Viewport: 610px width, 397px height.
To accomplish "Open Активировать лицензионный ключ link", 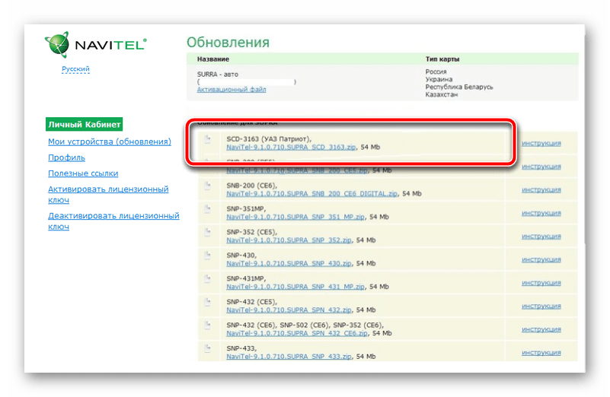I will click(x=108, y=194).
